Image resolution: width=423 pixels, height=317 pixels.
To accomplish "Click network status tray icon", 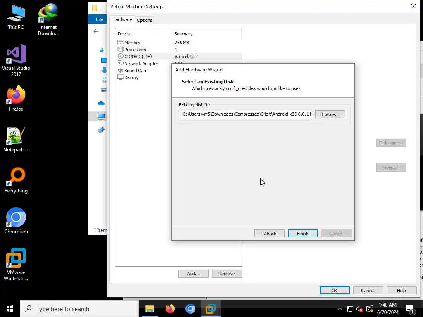I will pos(350,309).
